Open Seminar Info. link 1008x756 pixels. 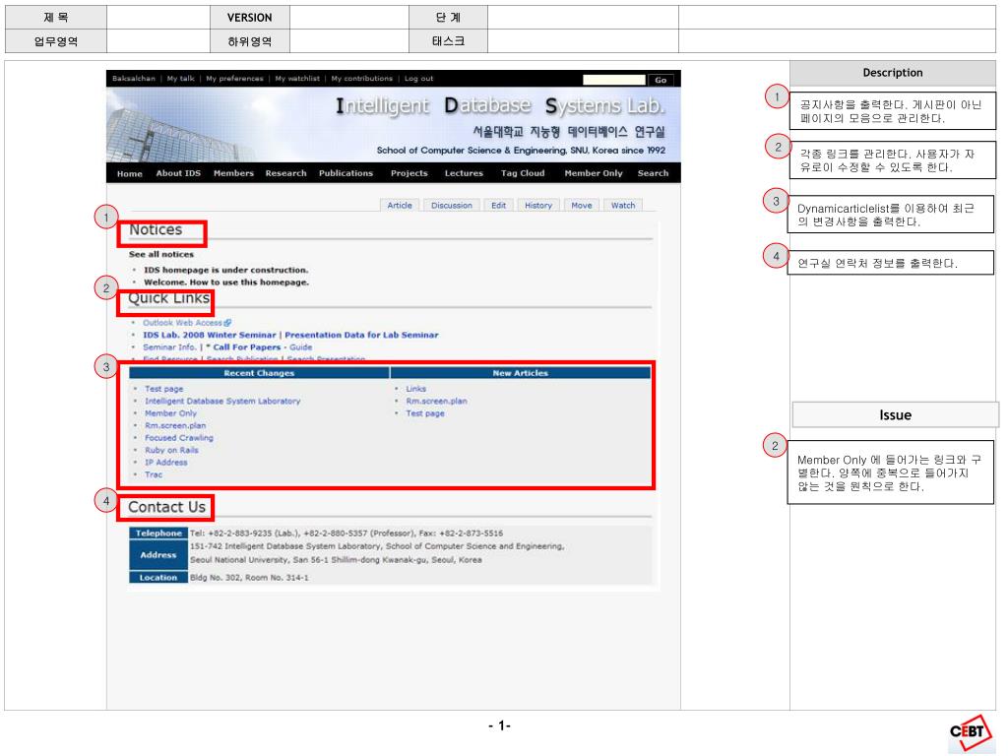[169, 347]
